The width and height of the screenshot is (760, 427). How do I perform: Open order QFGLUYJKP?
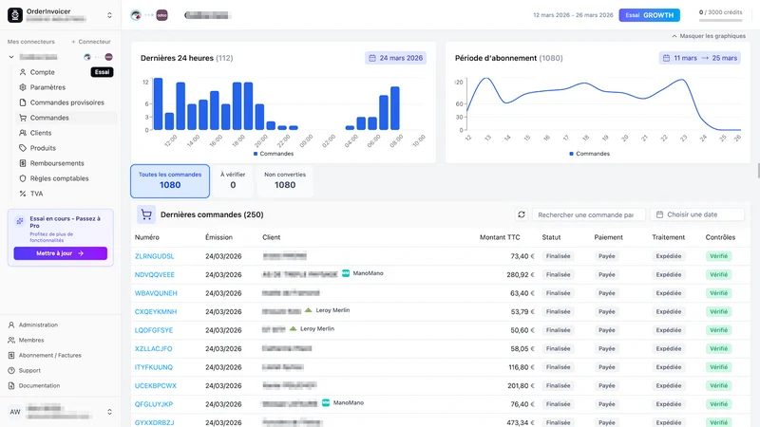point(154,404)
